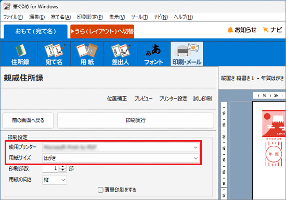The height and width of the screenshot is (200, 286).
Task: Click 前の画面へ戻る back button
Action: pyautogui.click(x=28, y=120)
